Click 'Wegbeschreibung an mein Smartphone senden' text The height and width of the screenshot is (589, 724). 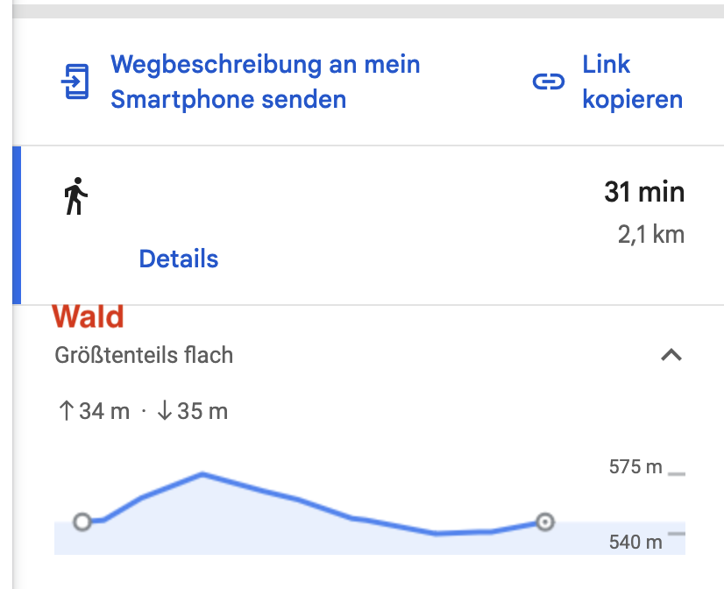point(265,82)
